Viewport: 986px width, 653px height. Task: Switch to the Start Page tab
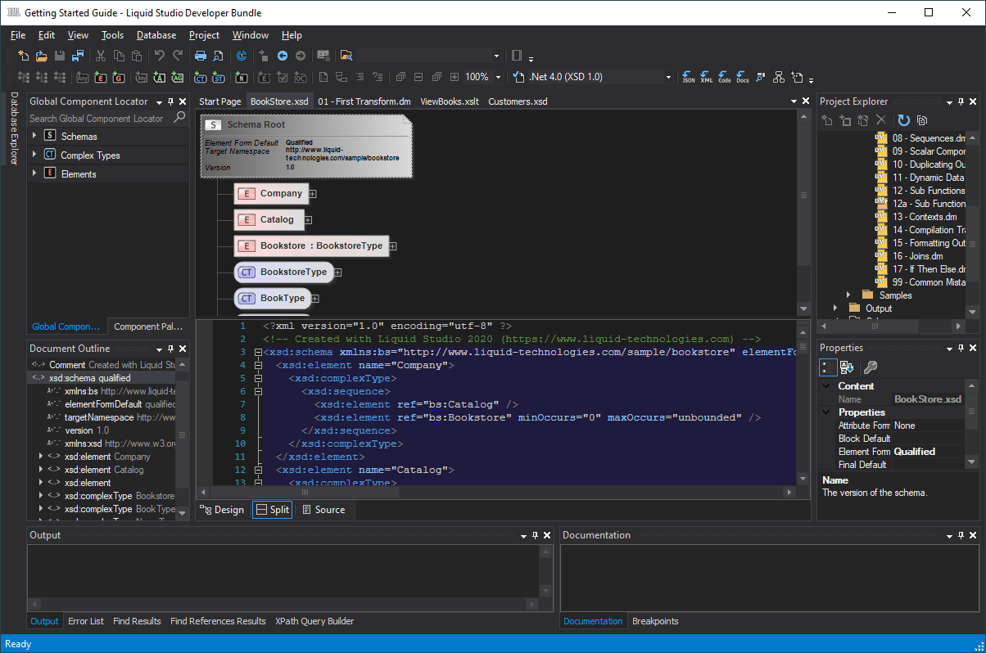coord(220,101)
